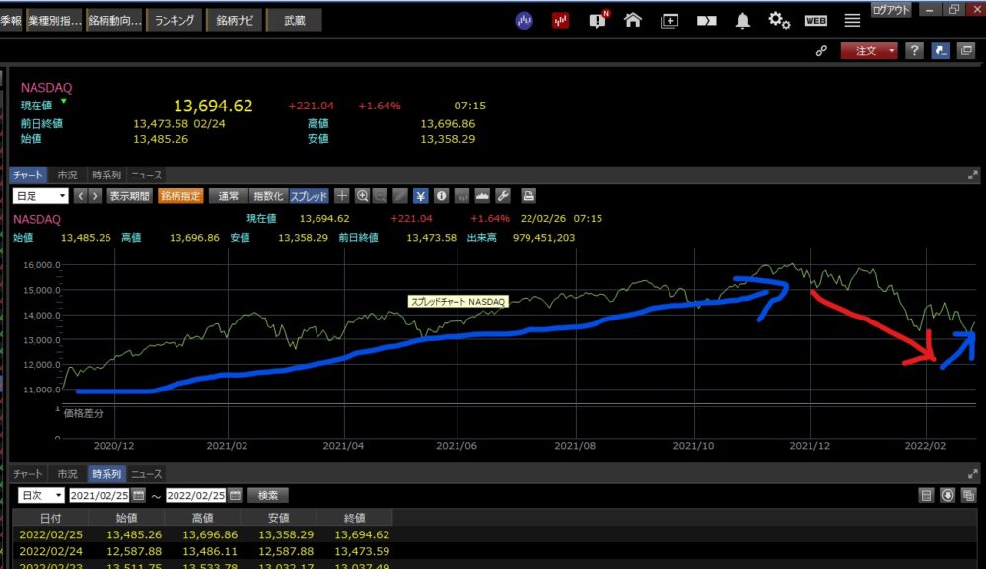The width and height of the screenshot is (986, 569).
Task: Open the blue candlestick chart icon in the top bar
Action: [x=524, y=20]
